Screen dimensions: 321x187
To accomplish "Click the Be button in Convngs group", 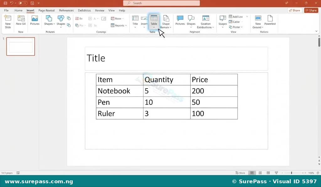I will [x=79, y=18].
